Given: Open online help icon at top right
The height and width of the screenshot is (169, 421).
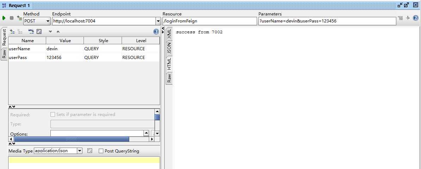Looking at the screenshot, I should 415,18.
